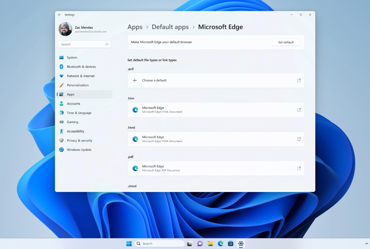370x249 pixels.
Task: Click the Accounts person icon
Action: tap(61, 103)
